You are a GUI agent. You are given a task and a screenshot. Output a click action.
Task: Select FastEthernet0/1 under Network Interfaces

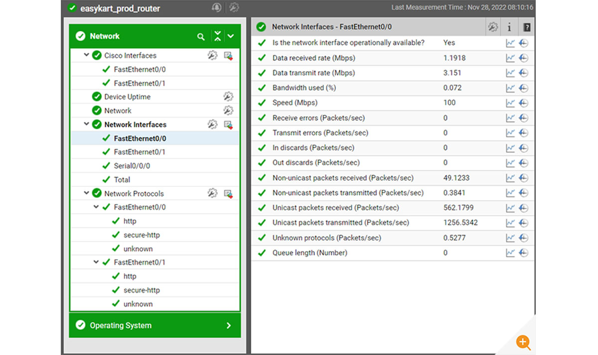pyautogui.click(x=140, y=152)
